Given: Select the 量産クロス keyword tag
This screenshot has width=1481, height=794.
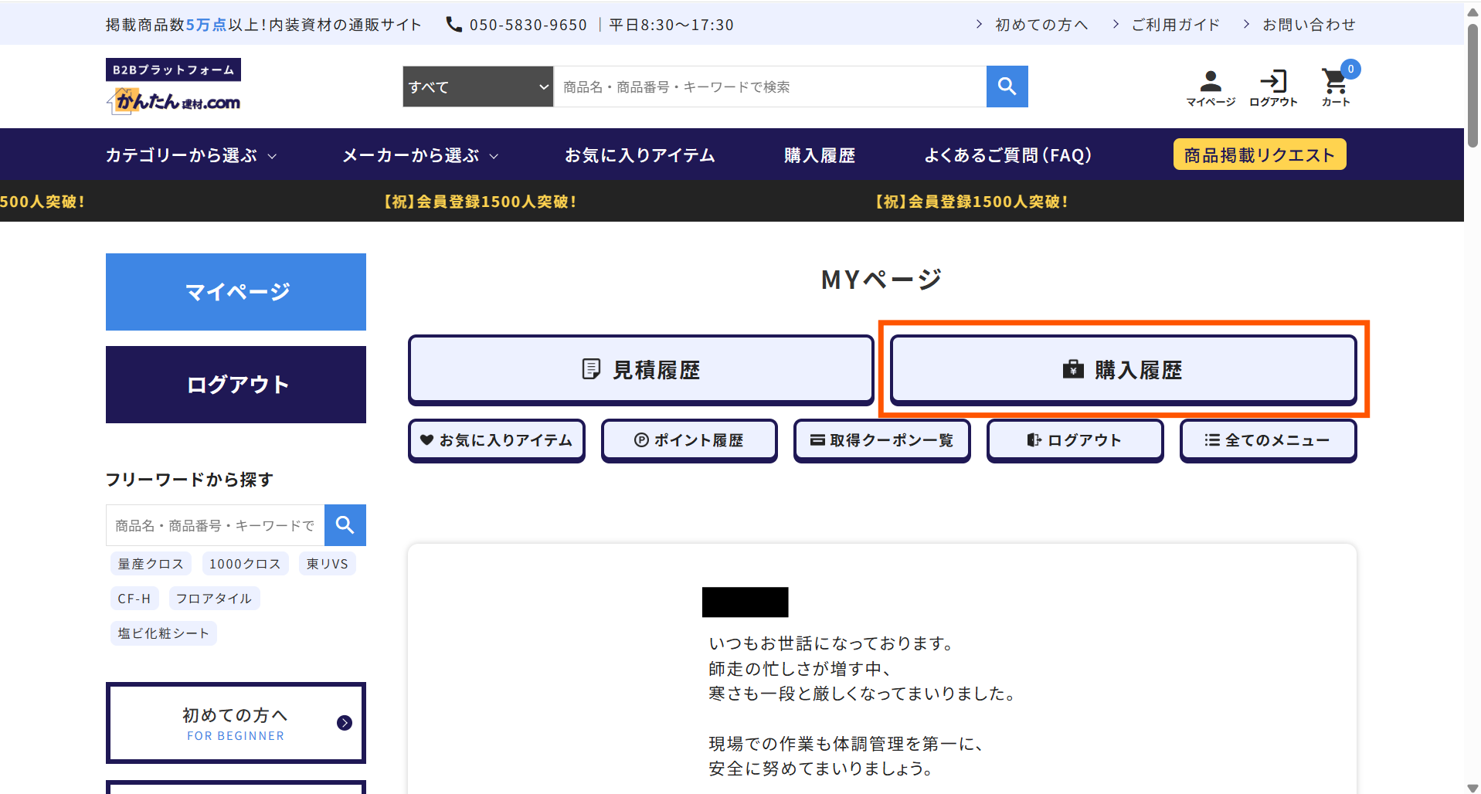Looking at the screenshot, I should coord(151,563).
